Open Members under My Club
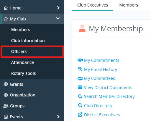 click(x=32, y=30)
